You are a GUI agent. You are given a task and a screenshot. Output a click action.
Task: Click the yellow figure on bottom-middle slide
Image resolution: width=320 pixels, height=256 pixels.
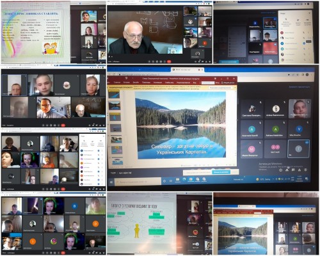[137, 231]
